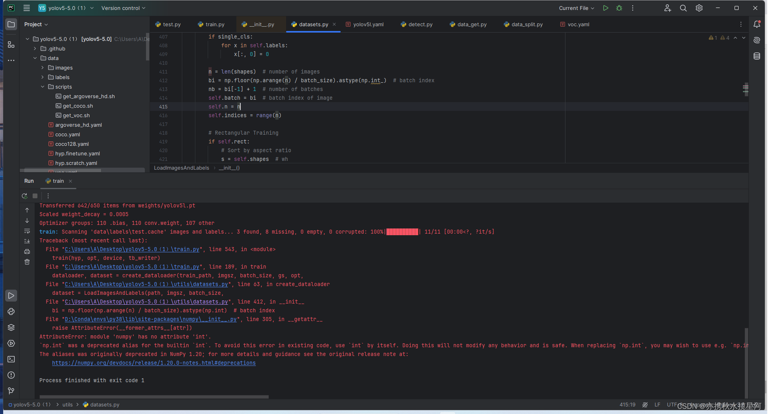
Task: Collapse the data folder
Action: [35, 58]
